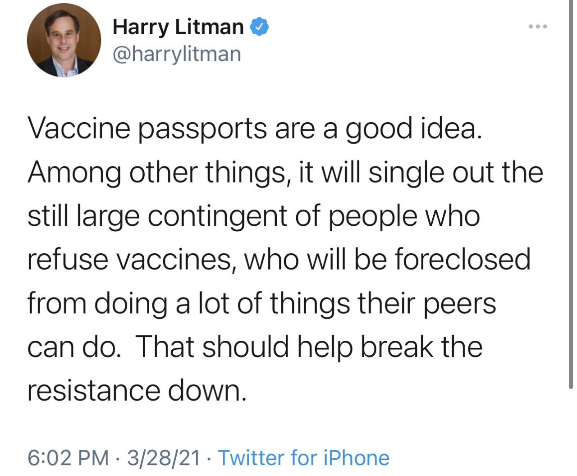Click the word "contingent" in the tweet
Image resolution: width=577 pixels, height=476 pixels.
pos(217,216)
